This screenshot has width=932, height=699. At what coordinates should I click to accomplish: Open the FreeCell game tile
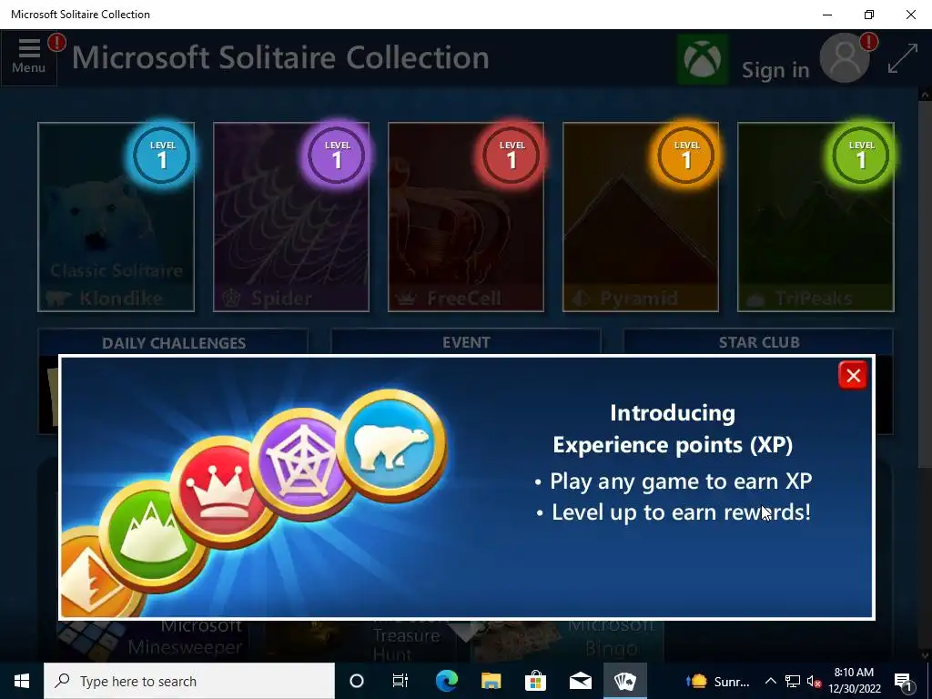(x=466, y=217)
